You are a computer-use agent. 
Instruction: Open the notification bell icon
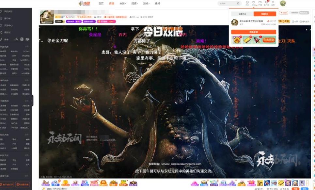click(273, 2)
